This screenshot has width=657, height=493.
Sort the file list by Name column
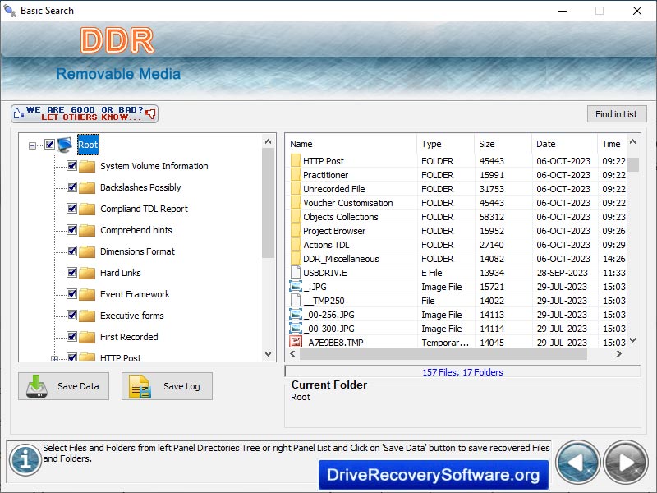[351, 144]
